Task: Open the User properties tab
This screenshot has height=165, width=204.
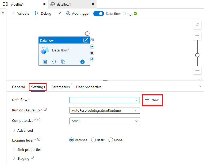Action: 89,87
